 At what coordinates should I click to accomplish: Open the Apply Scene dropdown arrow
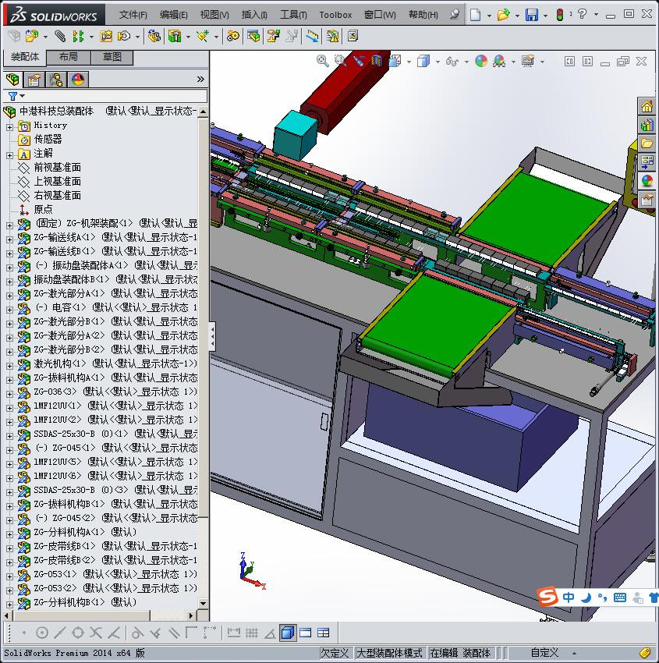(x=512, y=62)
